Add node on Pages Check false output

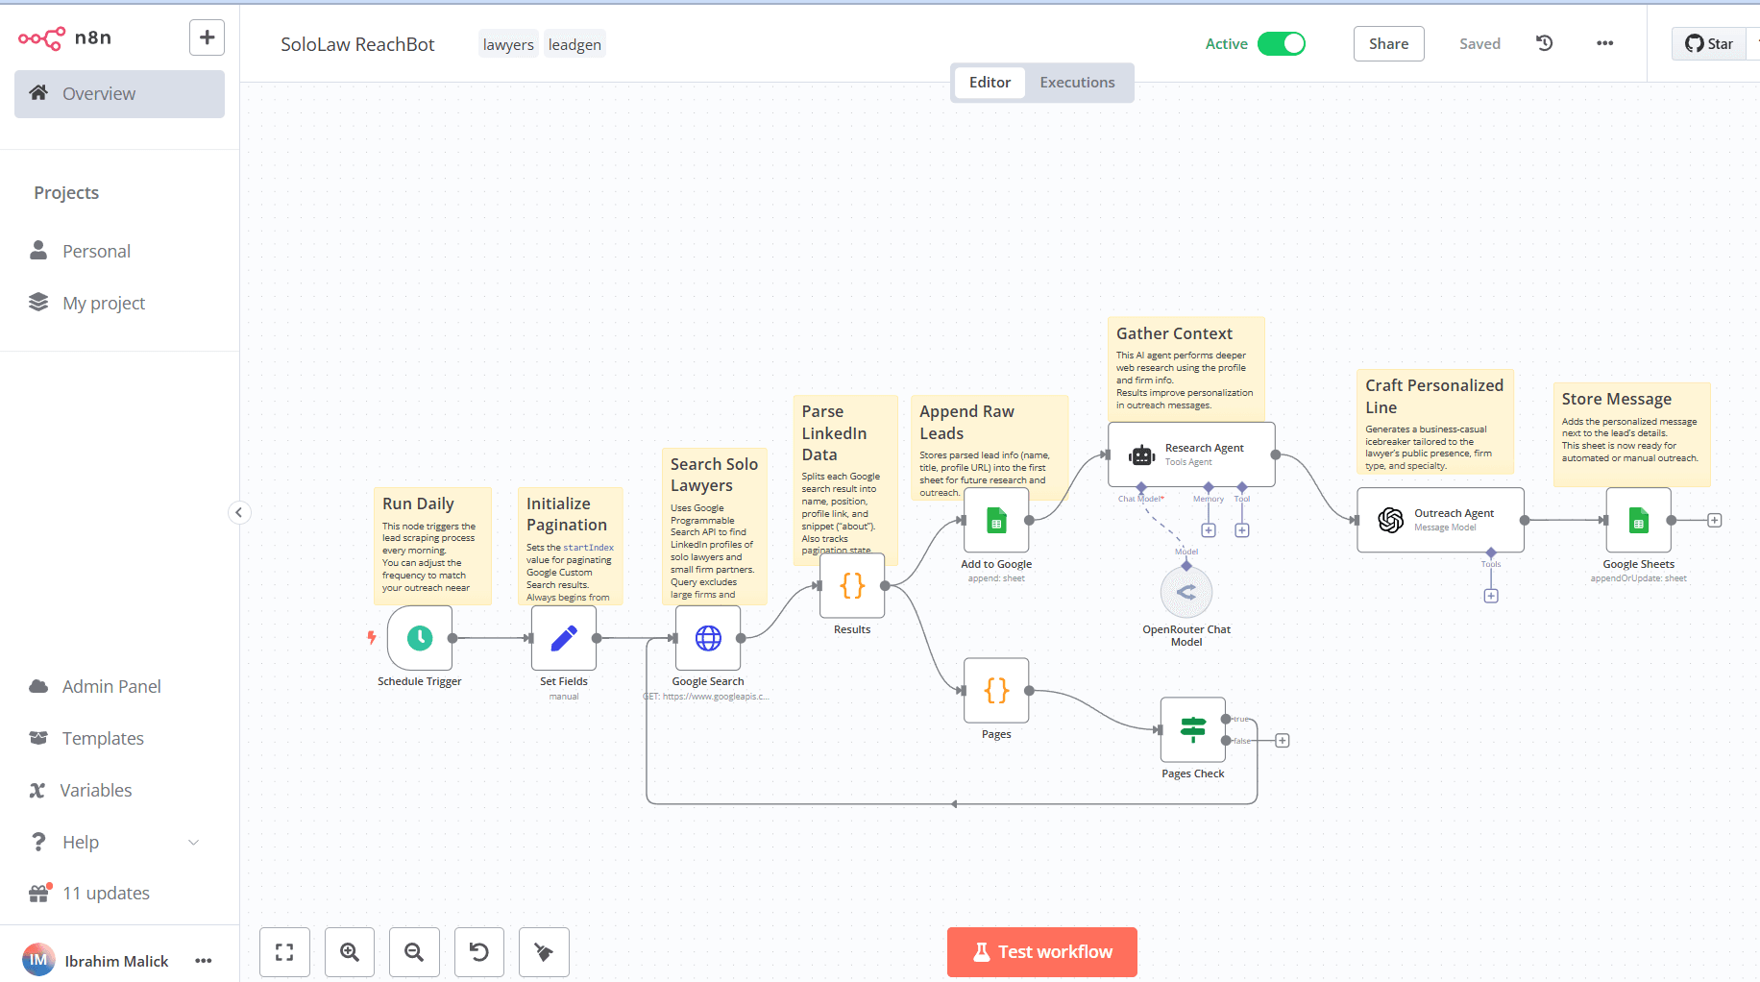(1283, 741)
